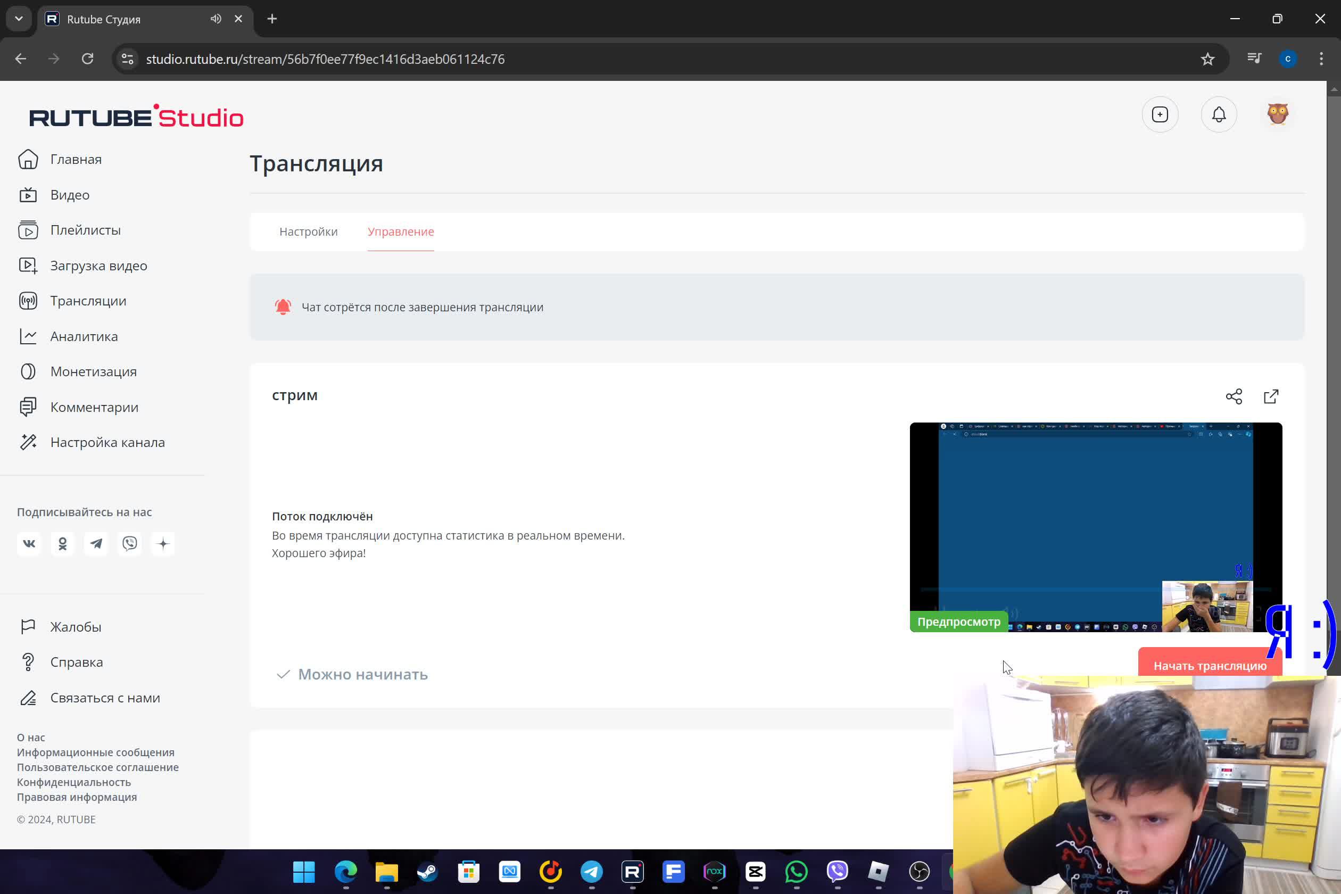Image resolution: width=1341 pixels, height=894 pixels.
Task: View site information icon in address bar
Action: tap(128, 59)
